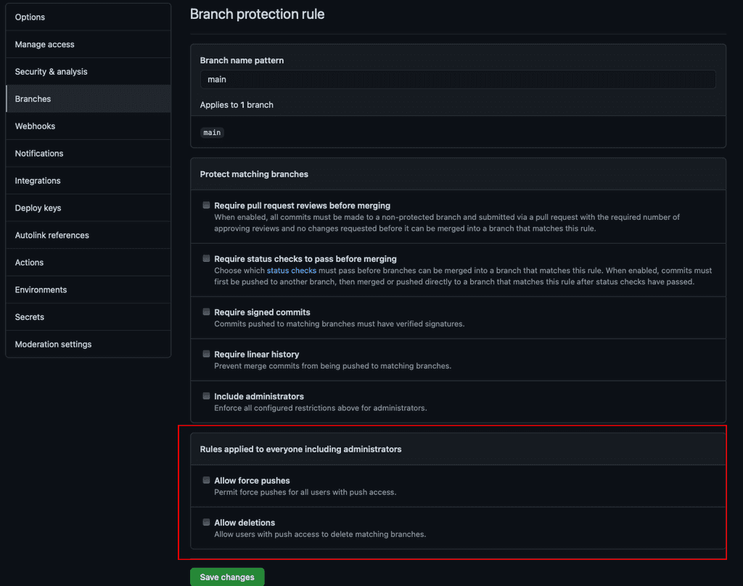Go to Manage access settings
Viewport: 743px width, 586px height.
point(45,44)
